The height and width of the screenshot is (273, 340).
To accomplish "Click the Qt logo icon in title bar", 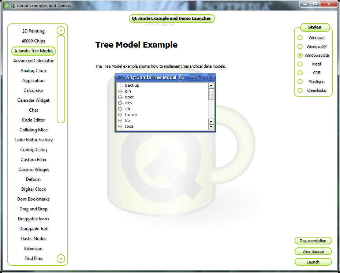I will (x=6, y=5).
